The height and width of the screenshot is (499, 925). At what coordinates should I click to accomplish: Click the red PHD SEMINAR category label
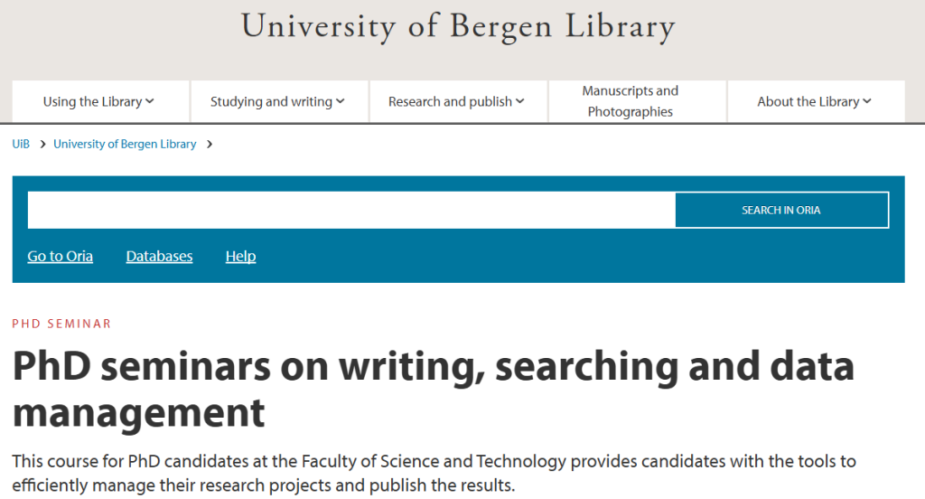[61, 323]
